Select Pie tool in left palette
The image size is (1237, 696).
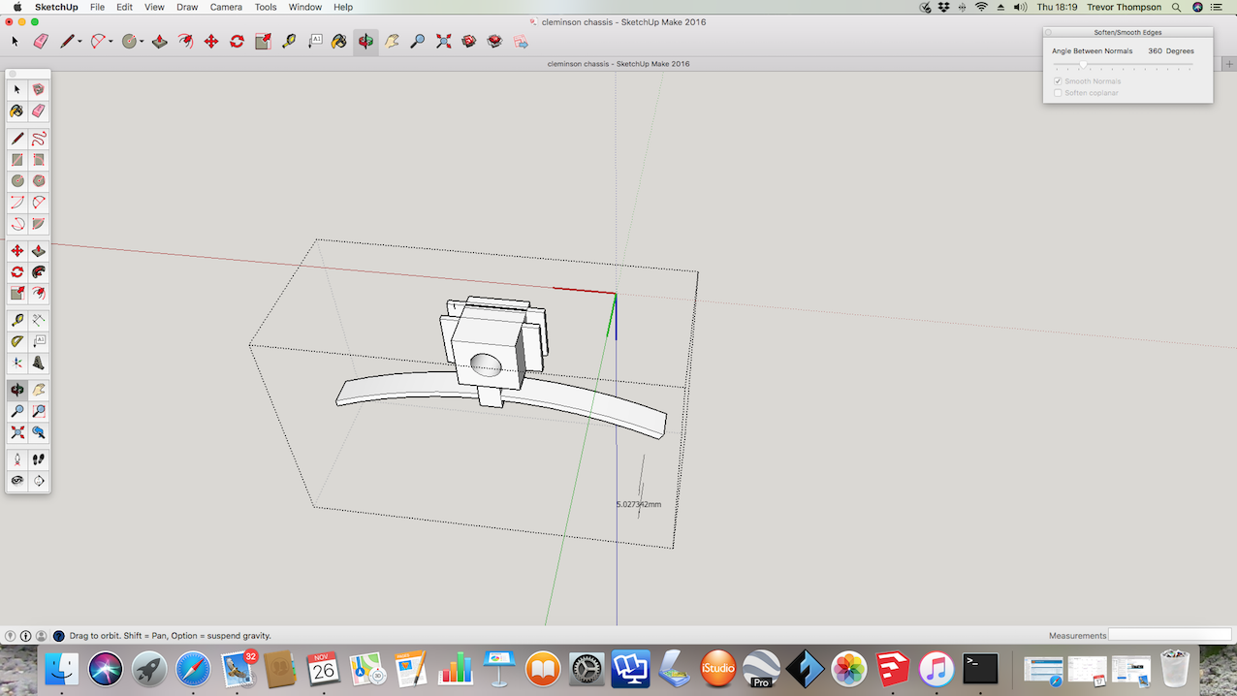(x=39, y=224)
